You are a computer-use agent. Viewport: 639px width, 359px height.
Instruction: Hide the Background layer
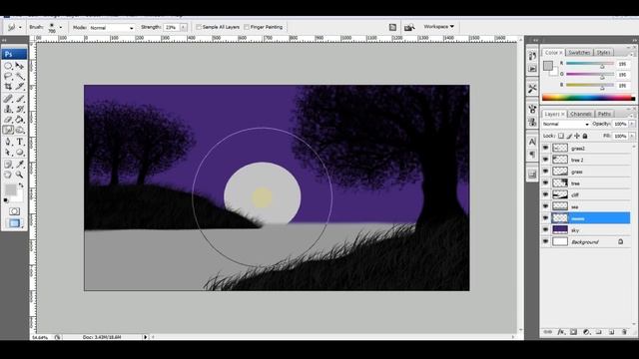tap(545, 241)
